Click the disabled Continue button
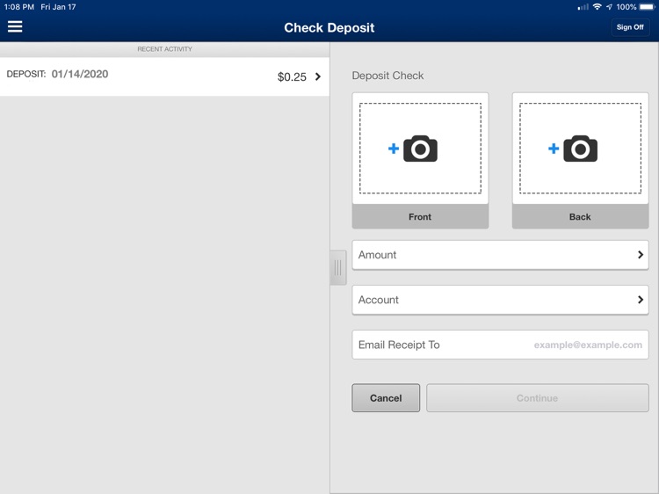Viewport: 659px width, 494px height. click(x=538, y=397)
